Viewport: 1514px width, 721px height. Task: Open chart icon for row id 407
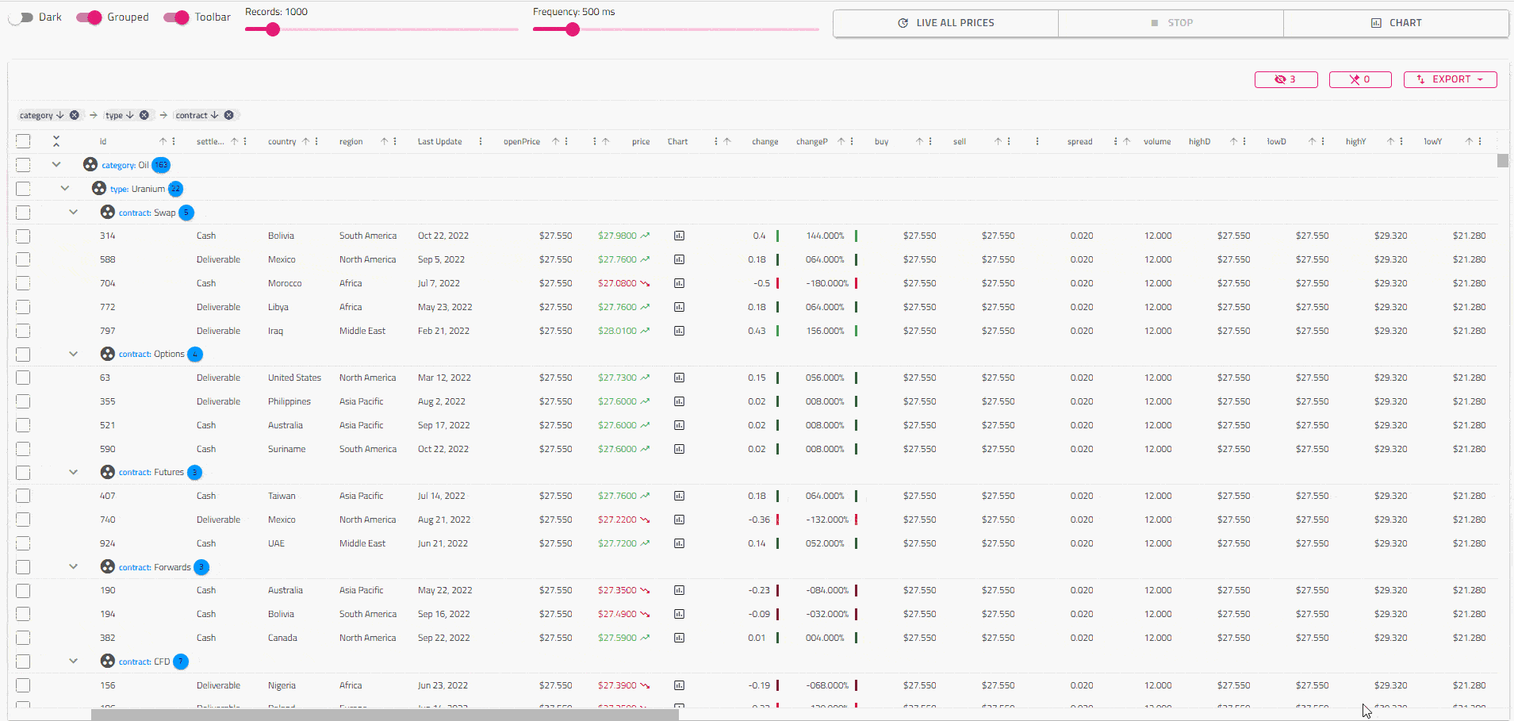click(679, 496)
